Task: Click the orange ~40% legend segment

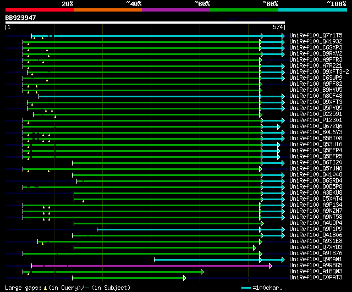Action: [x=108, y=10]
